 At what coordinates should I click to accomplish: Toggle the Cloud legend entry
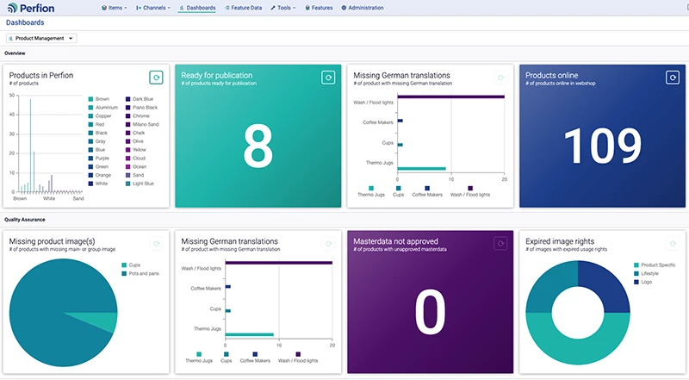coord(135,159)
